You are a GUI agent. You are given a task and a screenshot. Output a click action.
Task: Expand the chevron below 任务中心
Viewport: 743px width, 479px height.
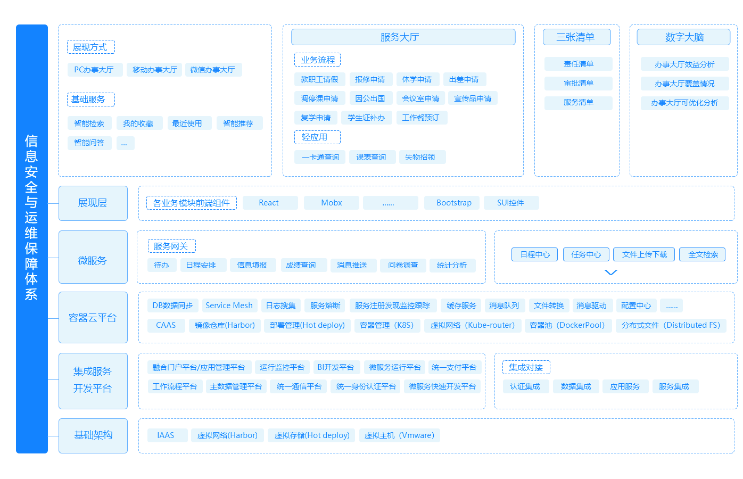pyautogui.click(x=610, y=272)
